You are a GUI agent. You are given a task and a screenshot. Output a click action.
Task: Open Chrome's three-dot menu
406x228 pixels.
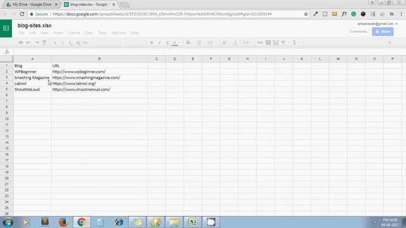(x=402, y=14)
